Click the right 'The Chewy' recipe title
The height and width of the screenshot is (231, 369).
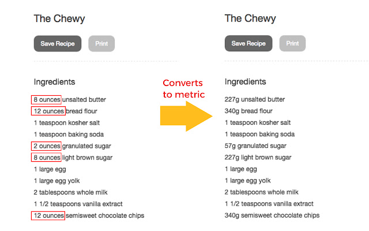point(250,18)
